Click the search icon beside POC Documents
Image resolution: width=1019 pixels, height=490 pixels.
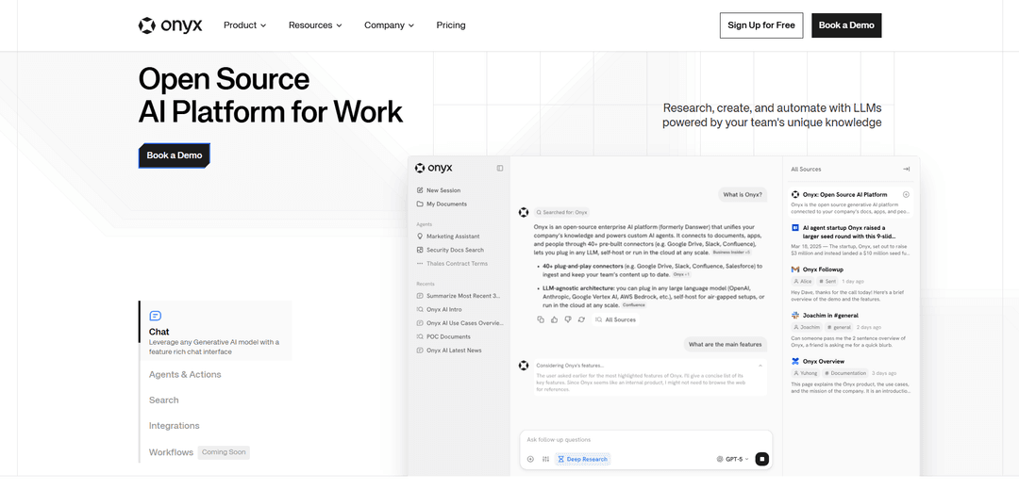coord(420,336)
